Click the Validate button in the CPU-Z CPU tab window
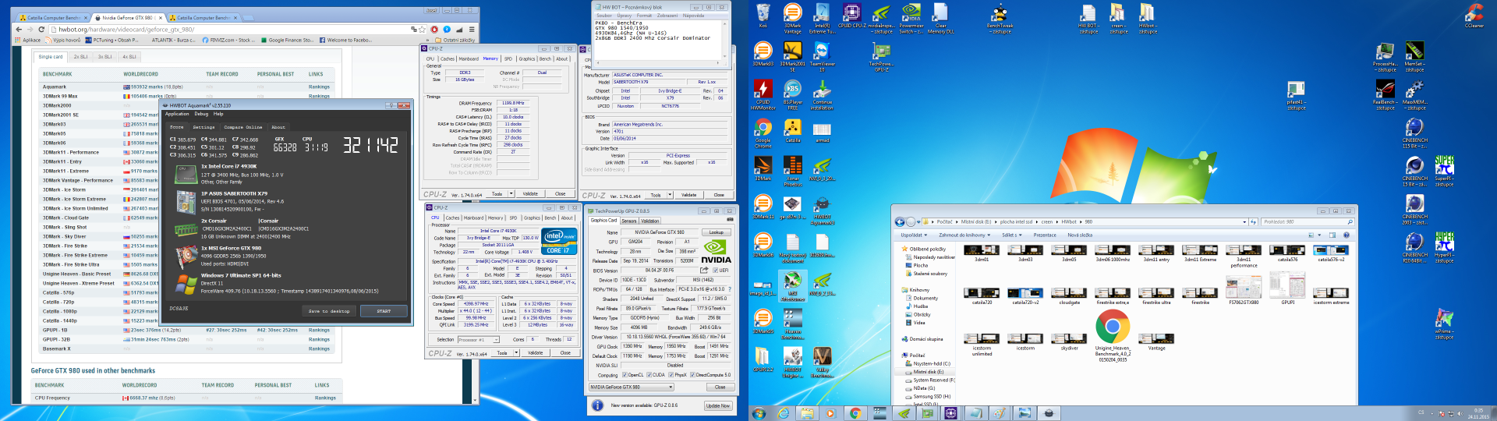 pyautogui.click(x=536, y=352)
